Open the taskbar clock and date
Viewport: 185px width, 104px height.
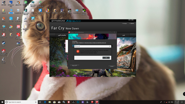point(177,102)
